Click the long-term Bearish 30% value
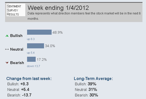 tap(94, 95)
